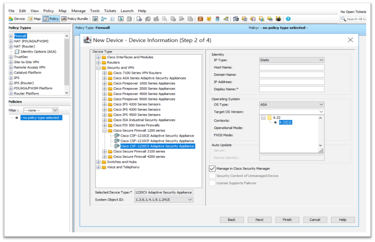Open the Tools menu

click(x=94, y=11)
